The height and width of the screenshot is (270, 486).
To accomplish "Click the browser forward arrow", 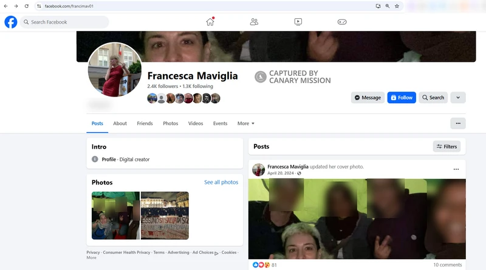I will pyautogui.click(x=16, y=6).
